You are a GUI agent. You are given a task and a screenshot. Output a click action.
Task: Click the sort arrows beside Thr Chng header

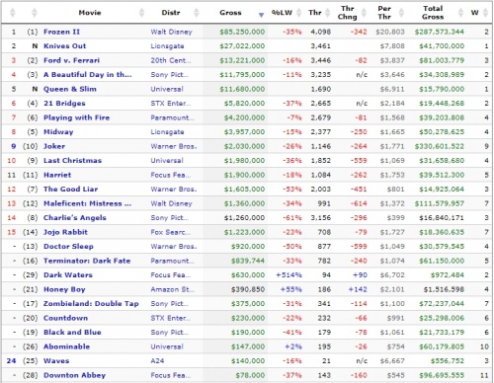coord(364,13)
